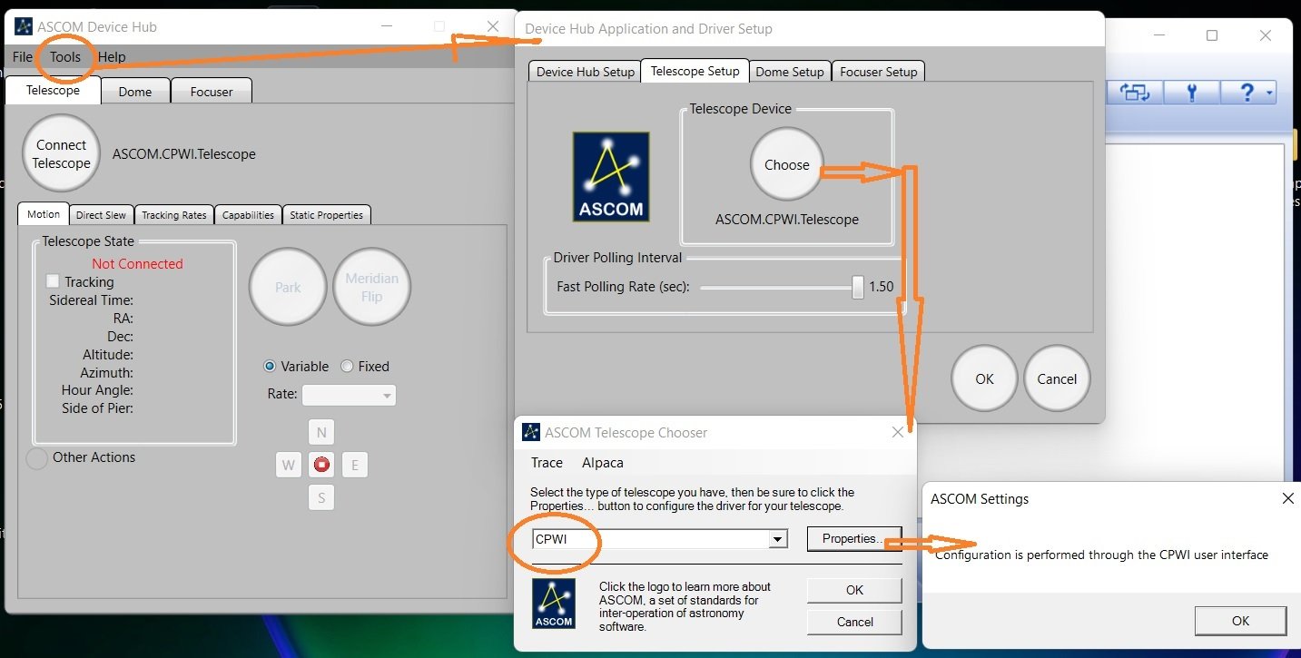Nudge telescope south with the S button

(321, 497)
